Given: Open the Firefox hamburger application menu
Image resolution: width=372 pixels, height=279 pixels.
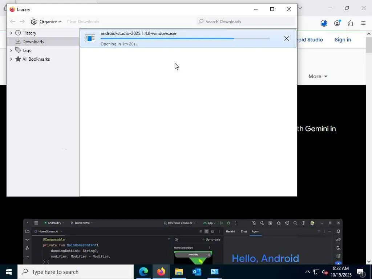Looking at the screenshot, I should [x=363, y=23].
